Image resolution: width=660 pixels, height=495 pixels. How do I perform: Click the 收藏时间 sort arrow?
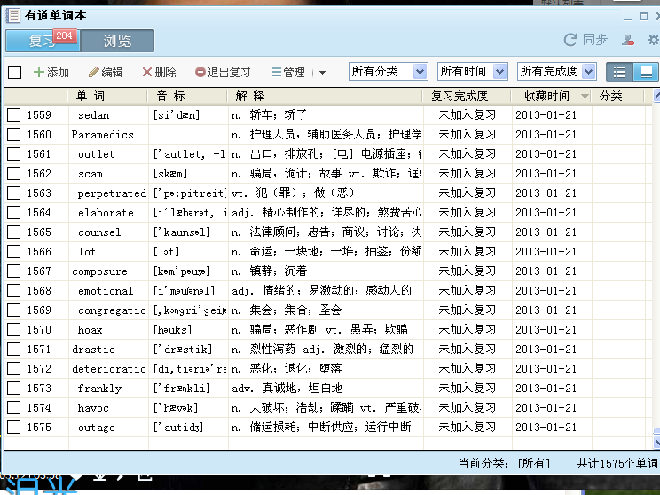coord(585,97)
